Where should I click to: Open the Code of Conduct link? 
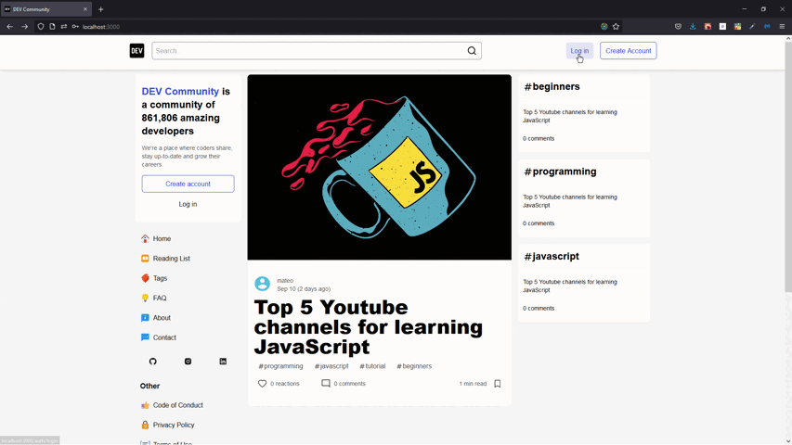pos(177,405)
